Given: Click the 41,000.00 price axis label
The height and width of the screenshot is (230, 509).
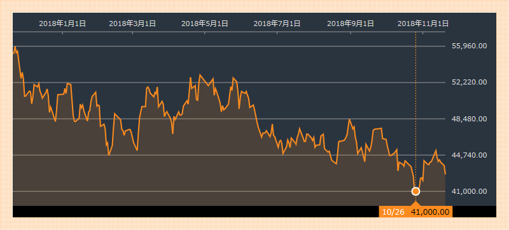Looking at the screenshot, I should pos(470,191).
